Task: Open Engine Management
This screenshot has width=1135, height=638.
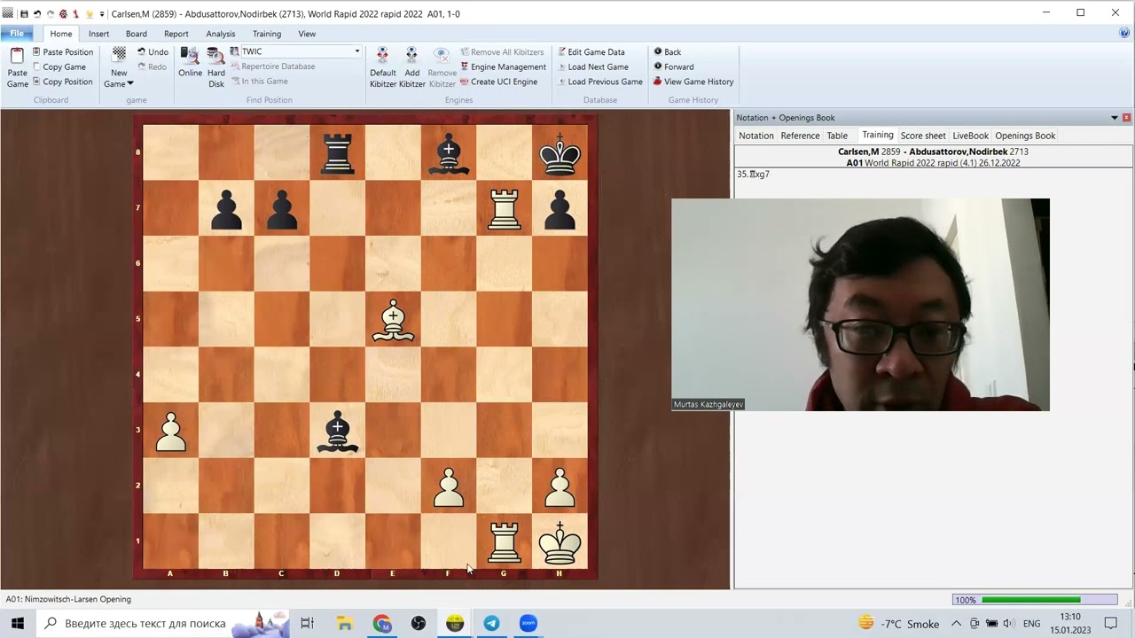Action: (503, 66)
